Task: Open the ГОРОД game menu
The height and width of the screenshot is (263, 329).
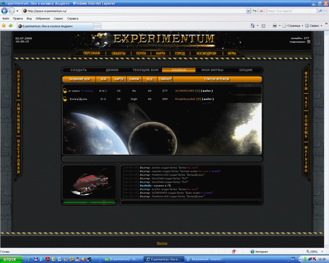Action: coord(180,53)
